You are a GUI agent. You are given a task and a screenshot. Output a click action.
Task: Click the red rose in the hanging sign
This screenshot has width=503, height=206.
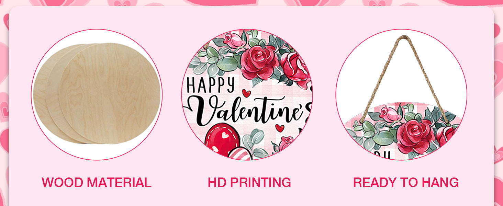coord(416,137)
